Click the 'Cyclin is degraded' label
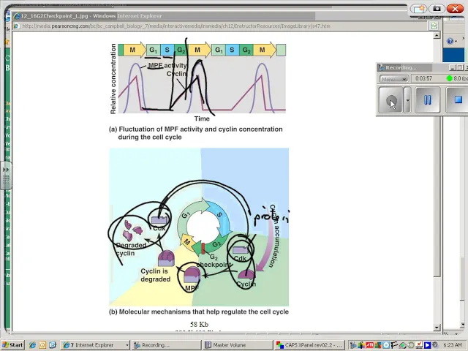Image resolution: width=468 pixels, height=351 pixels. pyautogui.click(x=156, y=275)
